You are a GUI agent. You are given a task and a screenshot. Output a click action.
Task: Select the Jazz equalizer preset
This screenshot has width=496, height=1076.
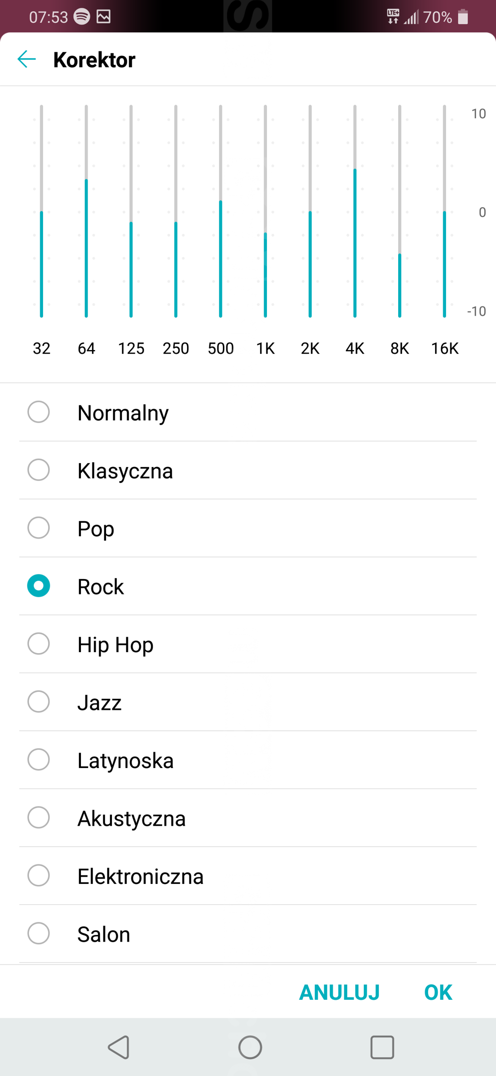click(x=39, y=702)
